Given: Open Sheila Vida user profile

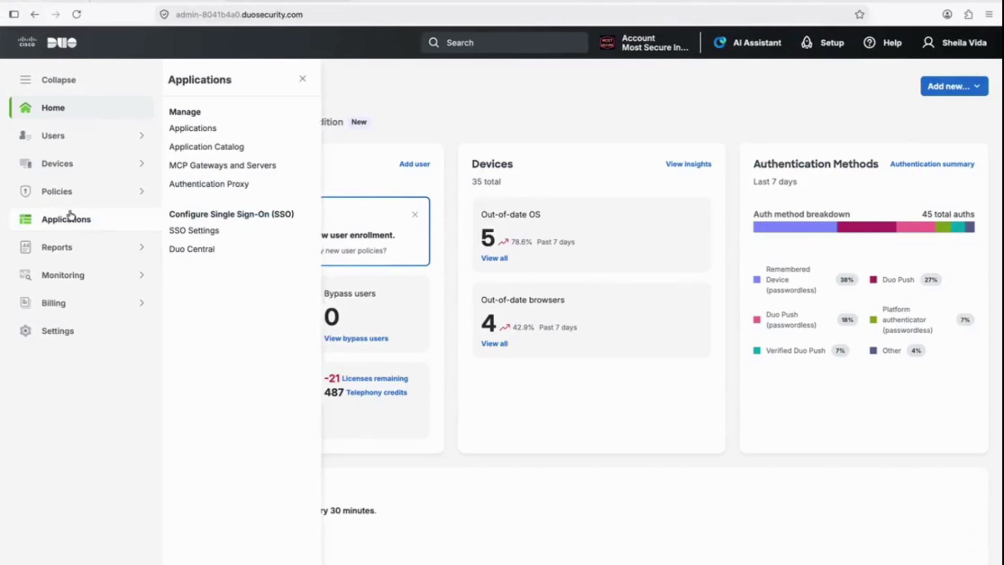Looking at the screenshot, I should tap(954, 42).
